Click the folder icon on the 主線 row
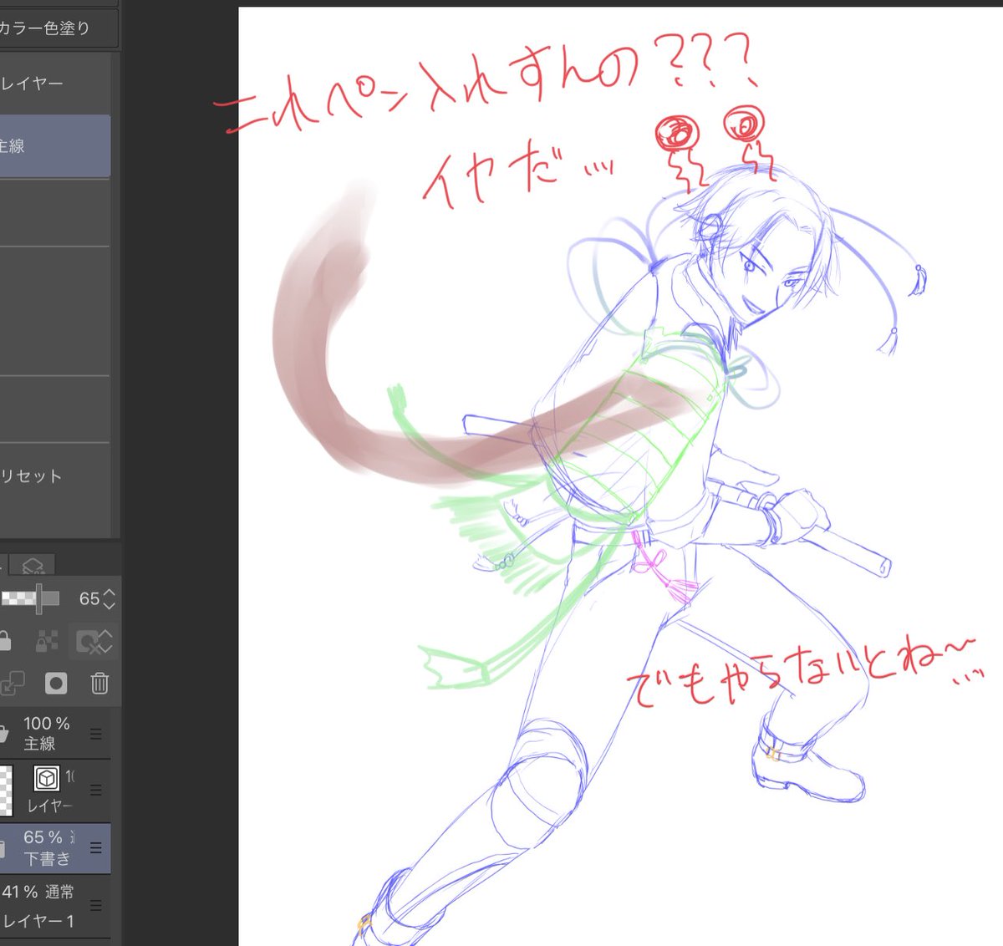This screenshot has height=946, width=1003. [4, 734]
